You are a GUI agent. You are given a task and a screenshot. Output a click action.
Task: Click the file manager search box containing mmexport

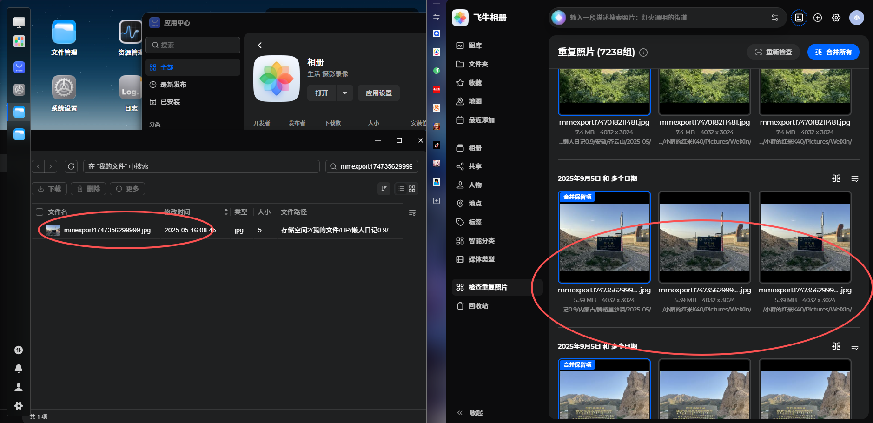[x=372, y=166]
